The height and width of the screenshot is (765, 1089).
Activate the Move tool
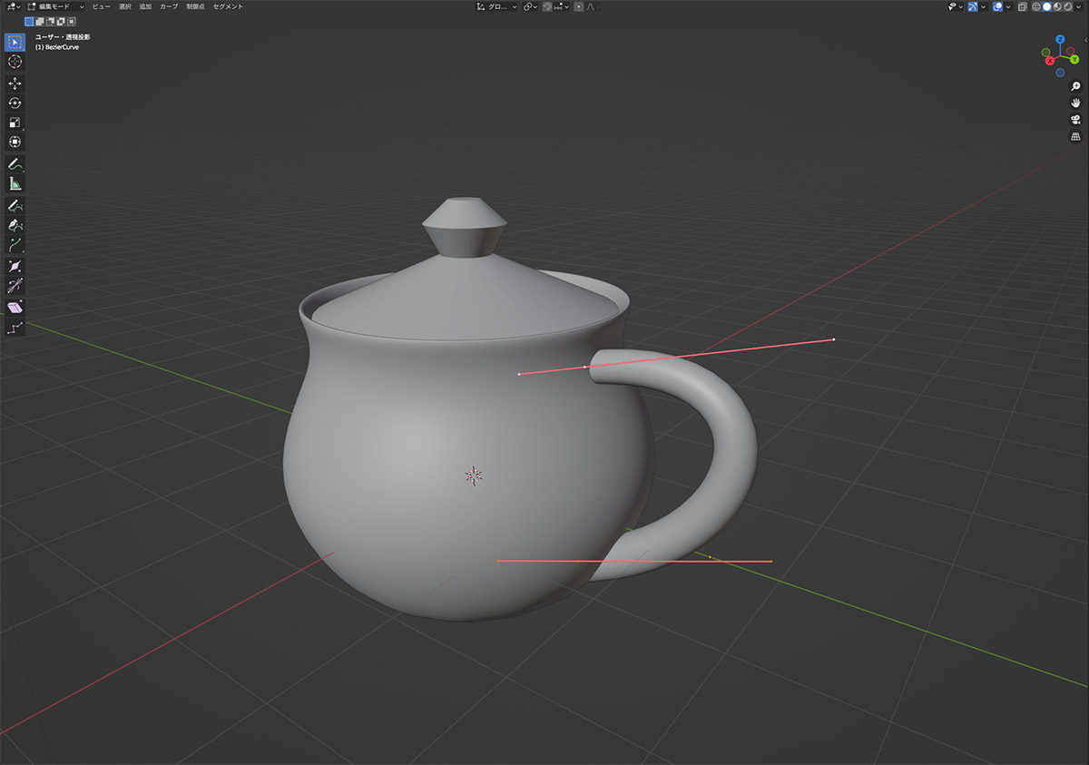15,83
